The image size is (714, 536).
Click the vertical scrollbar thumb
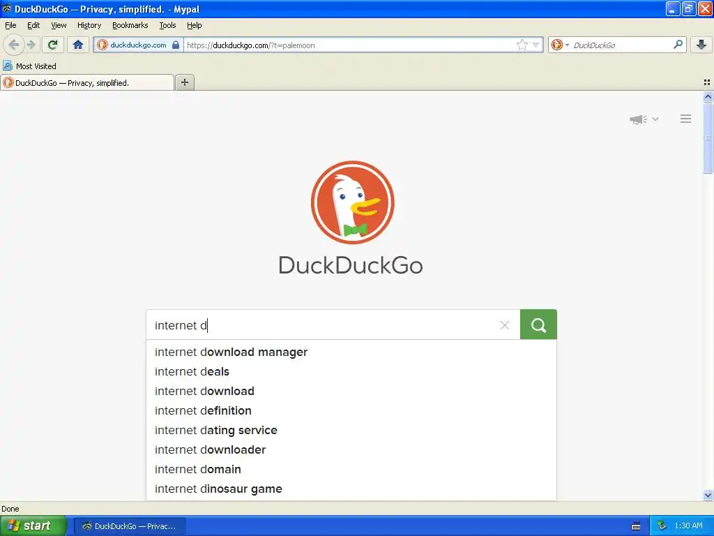coord(708,138)
